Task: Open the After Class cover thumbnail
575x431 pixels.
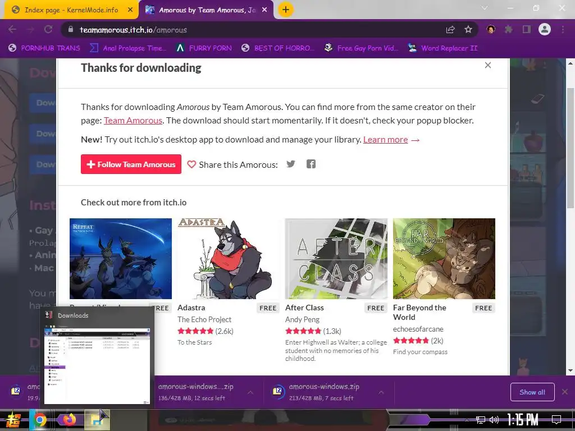Action: 336,259
